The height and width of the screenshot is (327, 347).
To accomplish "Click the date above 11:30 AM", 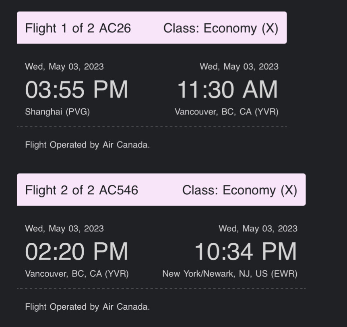I will click(239, 67).
